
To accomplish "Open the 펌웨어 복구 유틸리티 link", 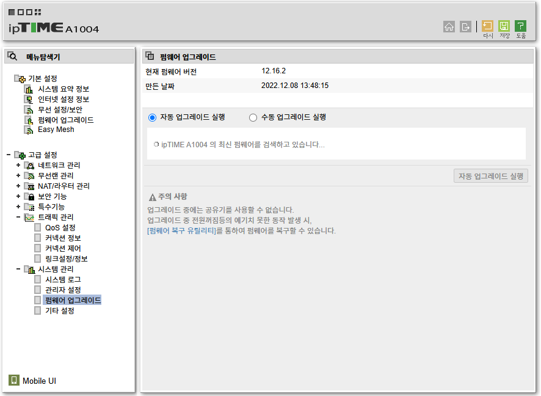I will (x=181, y=230).
